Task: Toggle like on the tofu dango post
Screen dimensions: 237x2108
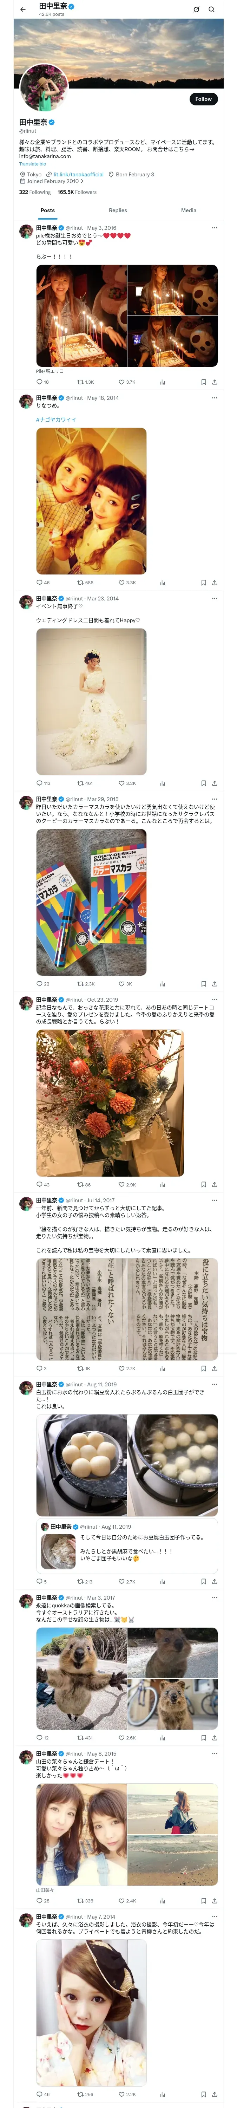Action: coord(127,1582)
